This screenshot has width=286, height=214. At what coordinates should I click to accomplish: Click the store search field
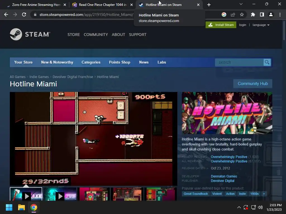tap(239, 62)
